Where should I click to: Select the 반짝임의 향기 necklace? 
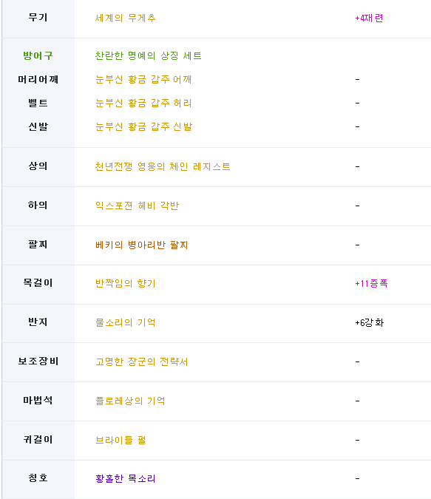(126, 283)
